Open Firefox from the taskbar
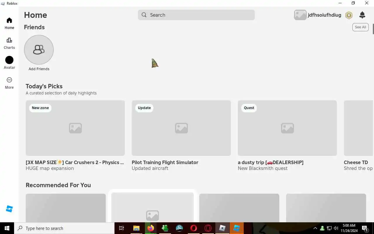 pyautogui.click(x=151, y=228)
